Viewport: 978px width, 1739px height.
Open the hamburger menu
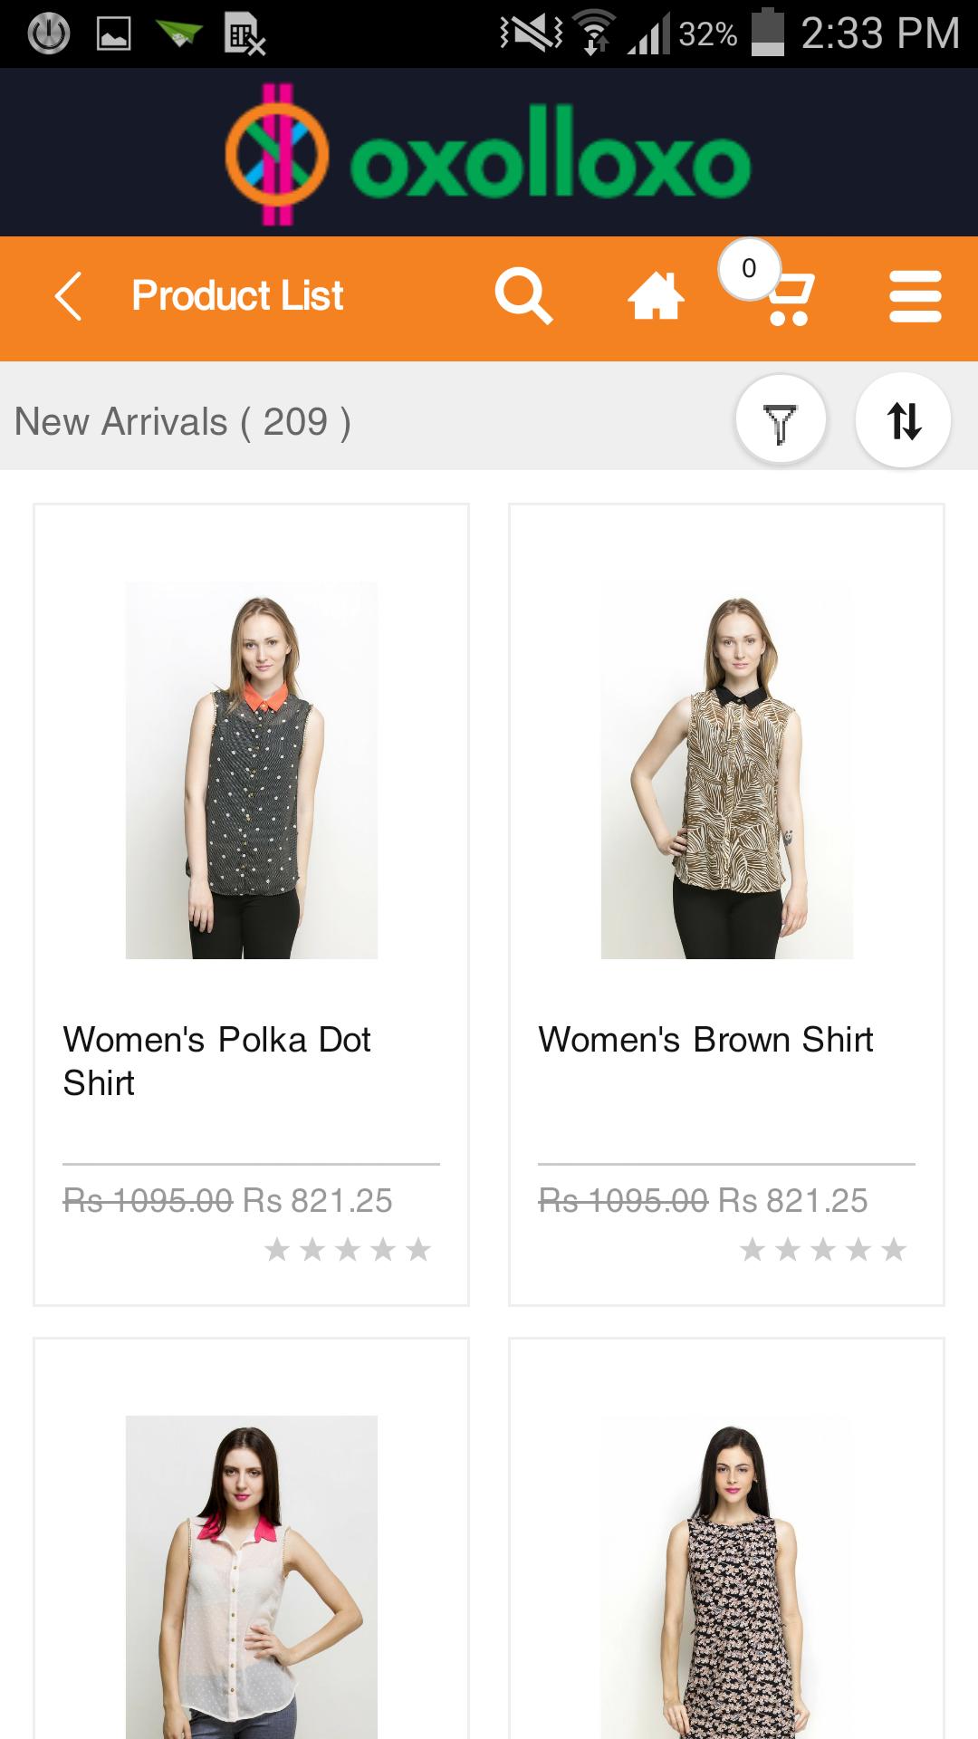[916, 296]
